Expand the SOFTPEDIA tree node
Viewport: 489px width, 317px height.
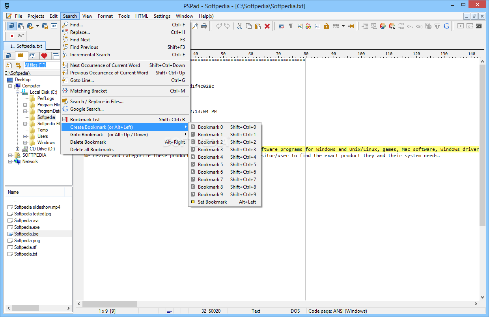pyautogui.click(x=10, y=155)
